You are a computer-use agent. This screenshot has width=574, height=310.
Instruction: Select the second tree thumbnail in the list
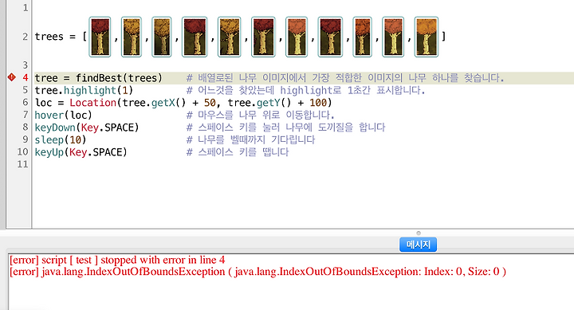point(132,37)
